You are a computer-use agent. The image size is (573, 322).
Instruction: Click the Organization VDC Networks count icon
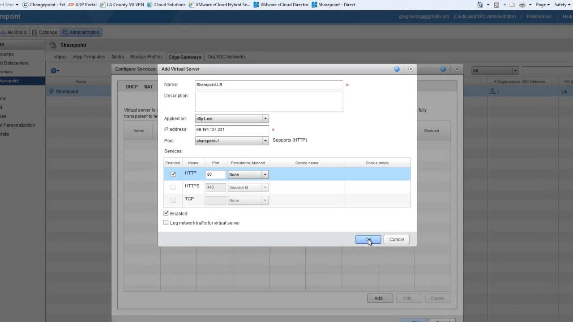(492, 91)
